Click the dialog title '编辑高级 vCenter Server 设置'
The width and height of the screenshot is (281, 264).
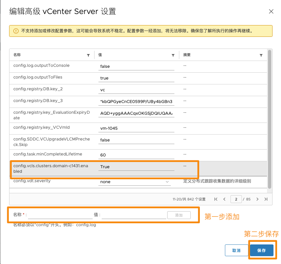coord(63,11)
